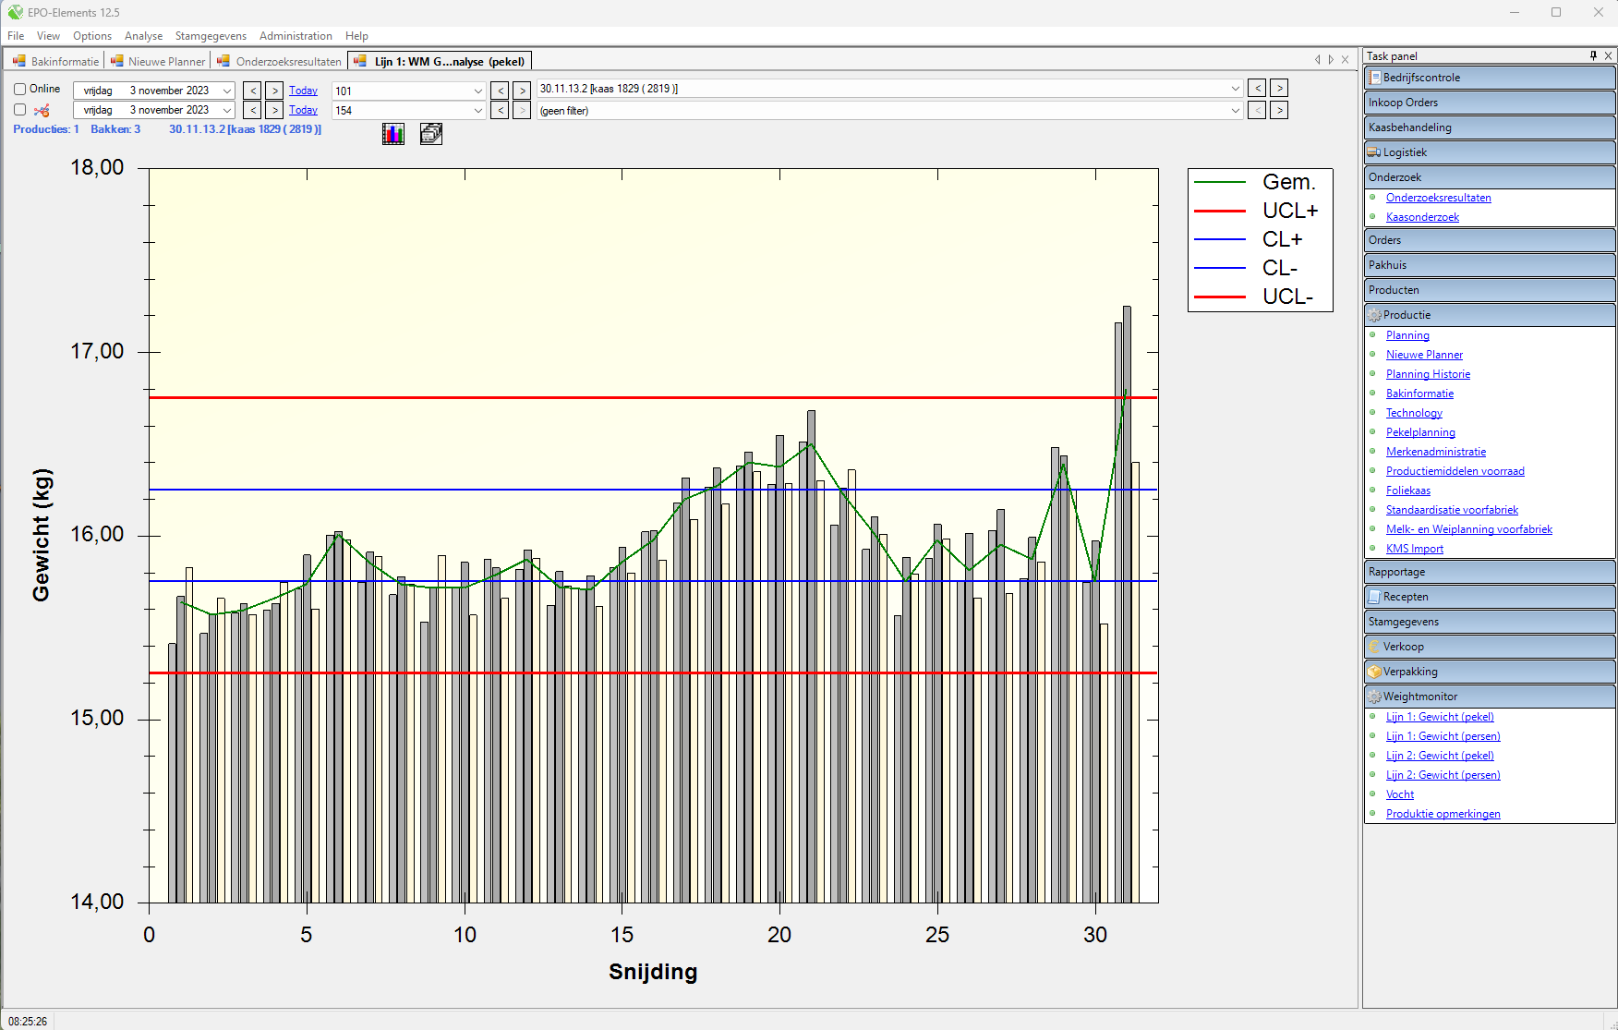The image size is (1618, 1030).
Task: Click the Verpakking box icon
Action: tap(1373, 671)
